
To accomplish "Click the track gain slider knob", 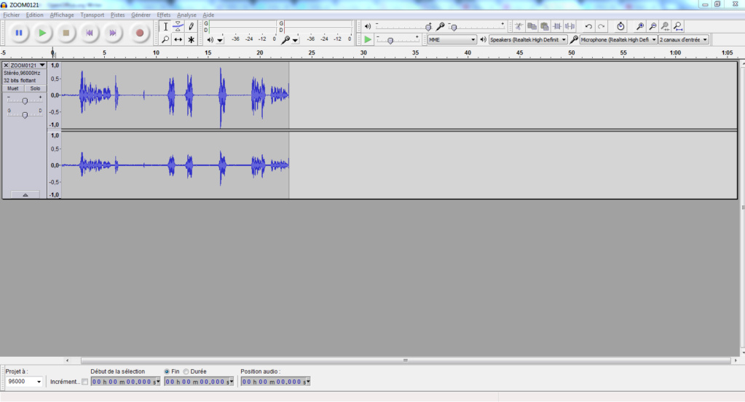I will 25,100.
